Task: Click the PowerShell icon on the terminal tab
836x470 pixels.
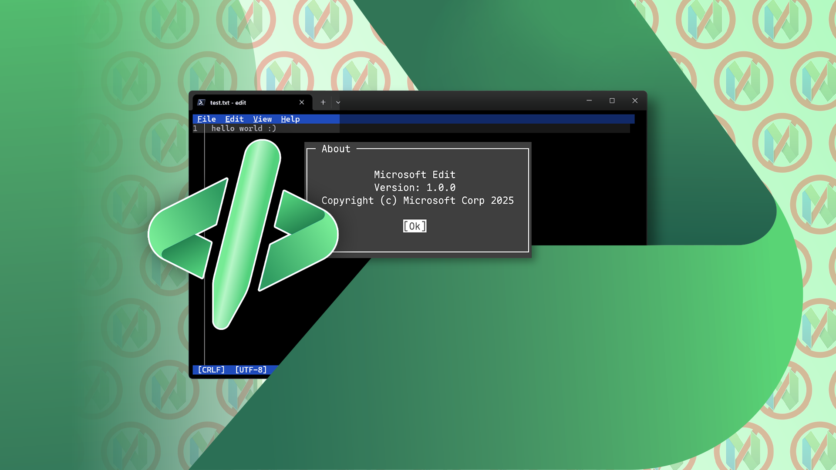Action: [201, 102]
